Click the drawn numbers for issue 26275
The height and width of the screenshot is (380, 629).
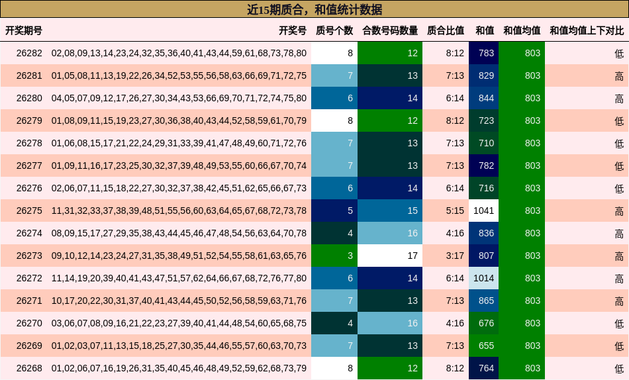[179, 211]
